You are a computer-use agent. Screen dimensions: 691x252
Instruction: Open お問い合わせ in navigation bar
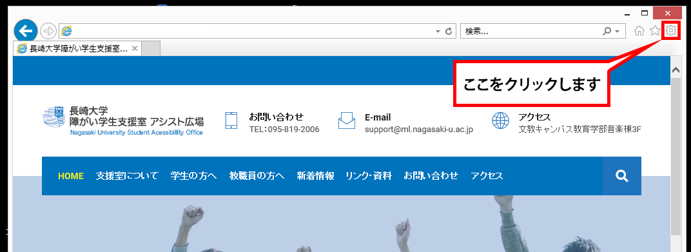pos(431,176)
